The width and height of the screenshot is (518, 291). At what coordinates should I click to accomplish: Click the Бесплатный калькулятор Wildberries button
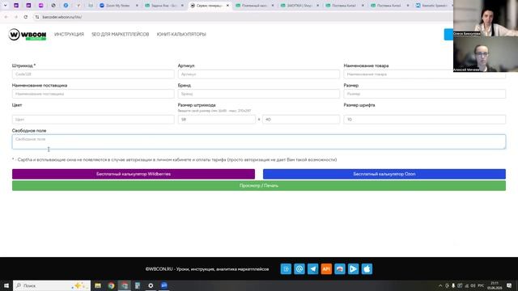(134, 174)
